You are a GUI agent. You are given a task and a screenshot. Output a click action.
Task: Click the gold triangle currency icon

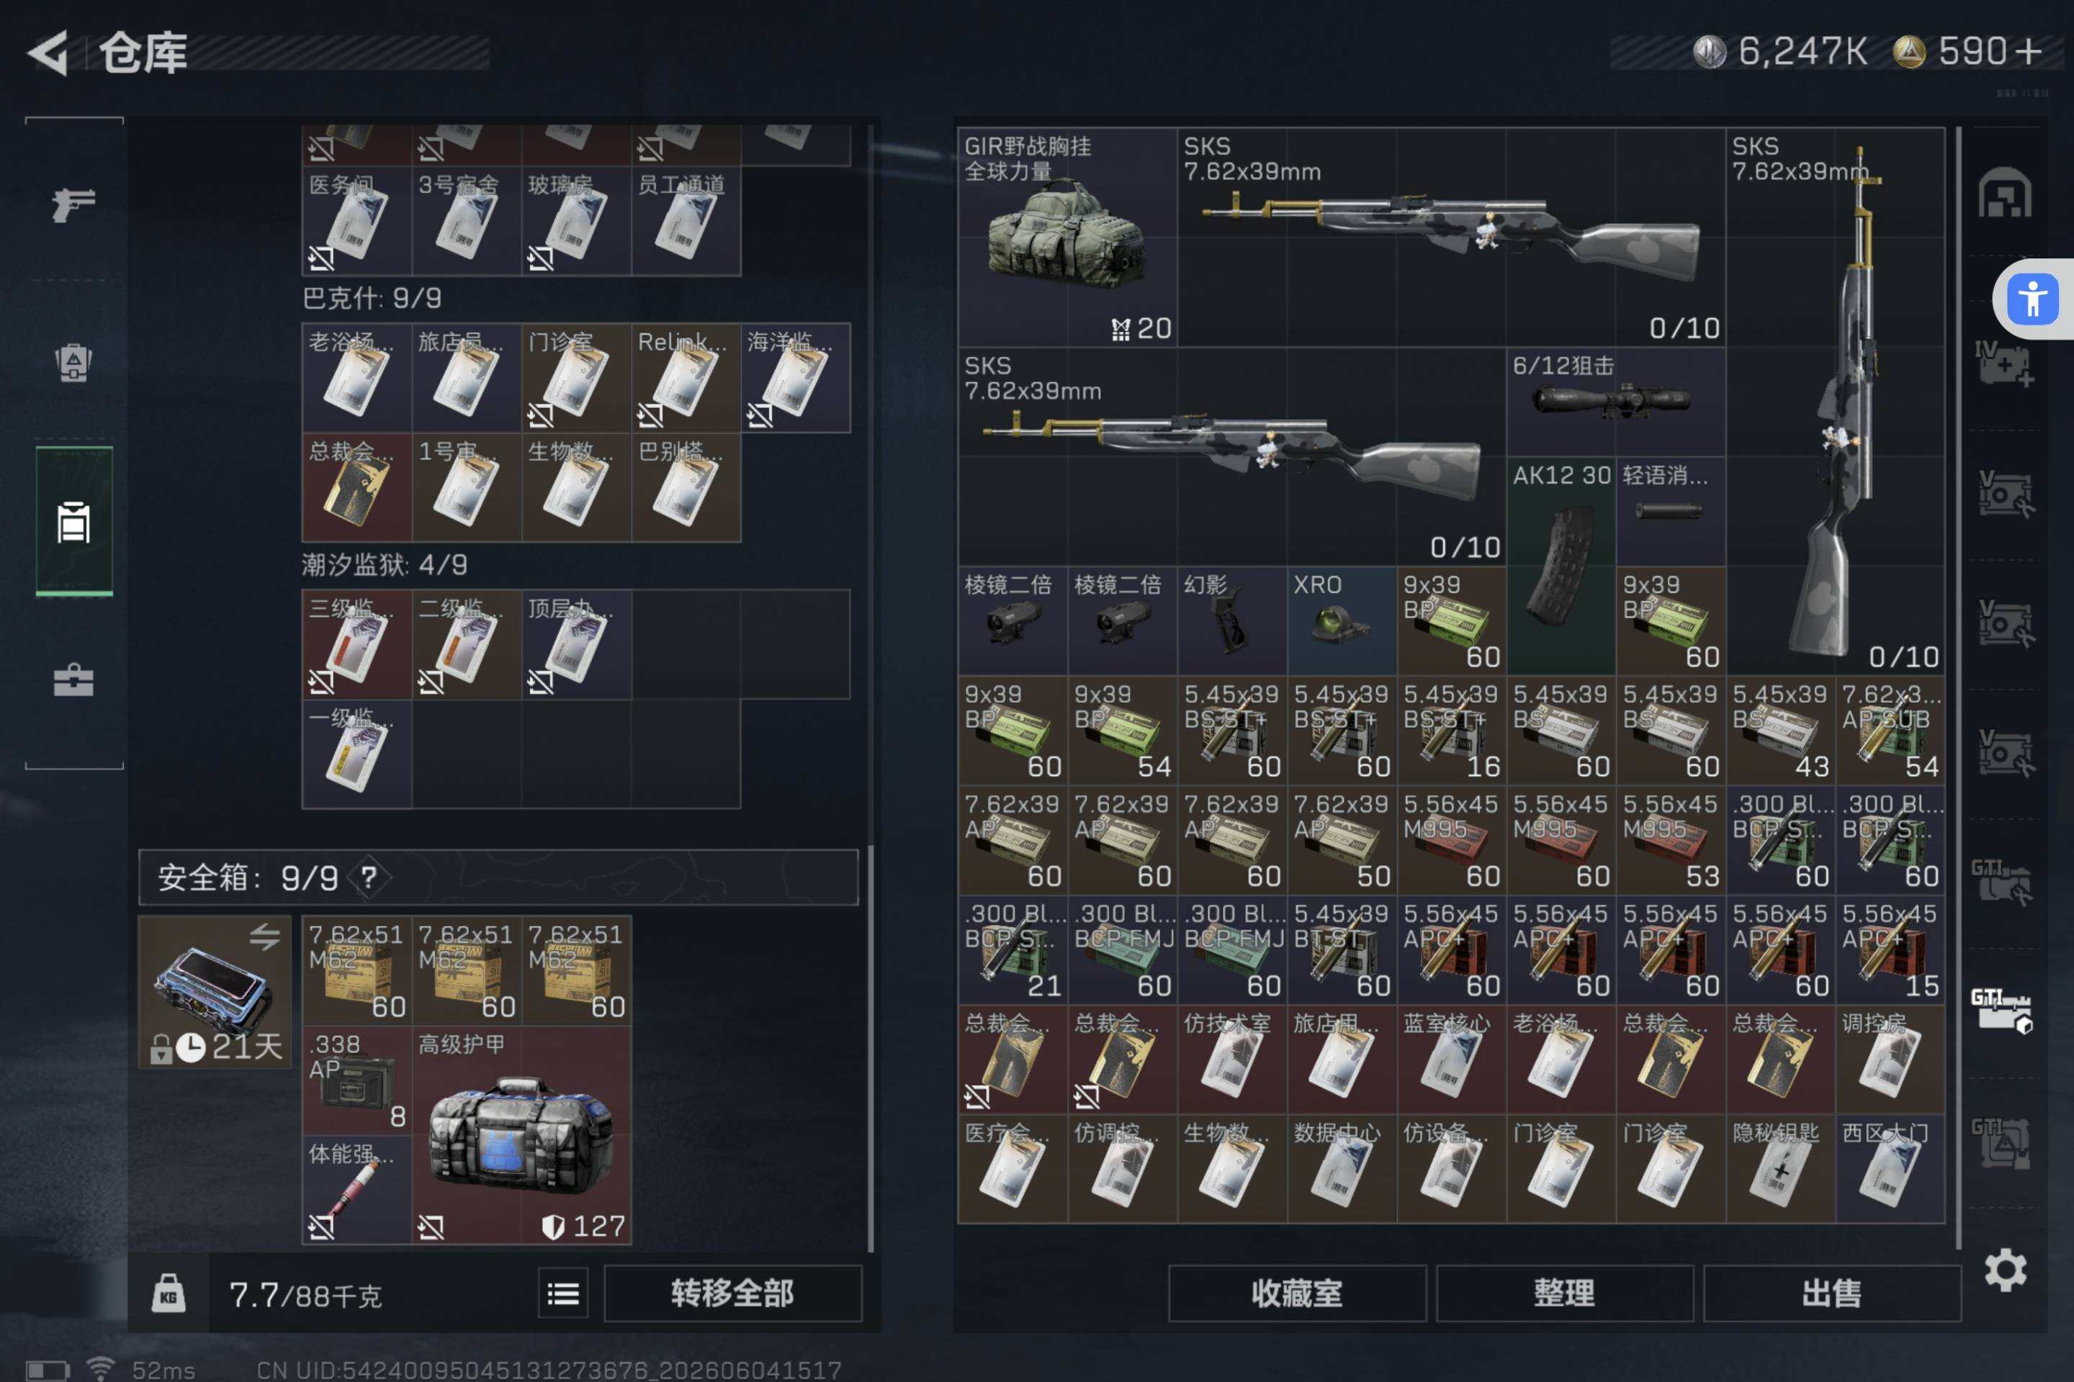click(x=1909, y=52)
